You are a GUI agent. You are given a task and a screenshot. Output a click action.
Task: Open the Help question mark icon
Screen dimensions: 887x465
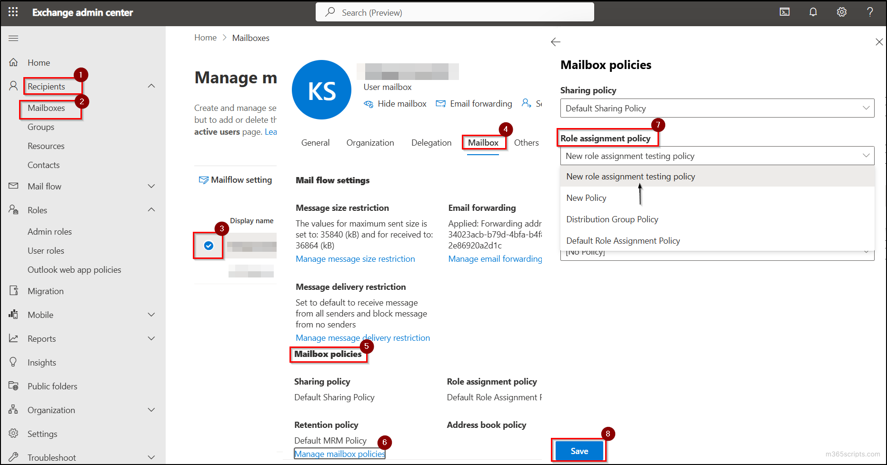coord(870,12)
